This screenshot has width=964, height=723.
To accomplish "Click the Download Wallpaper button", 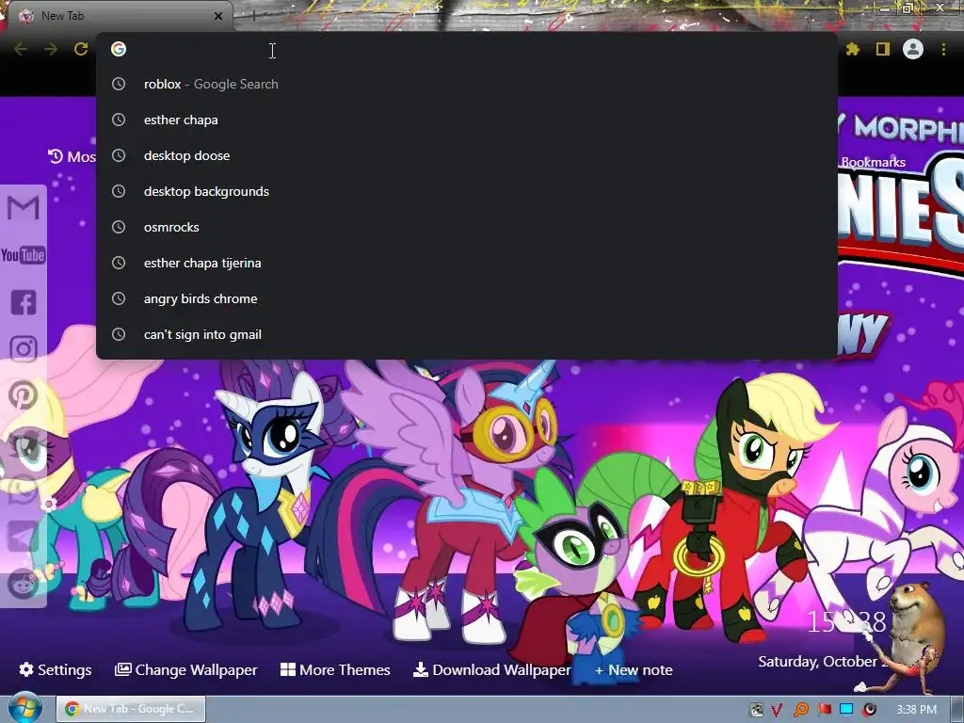I will click(x=491, y=669).
